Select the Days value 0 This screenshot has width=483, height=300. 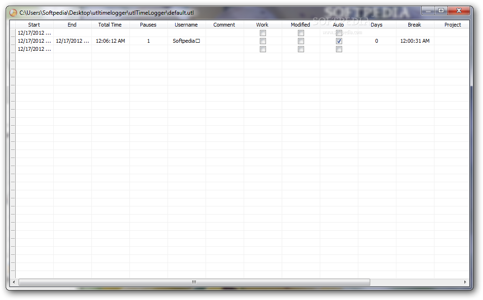(376, 41)
